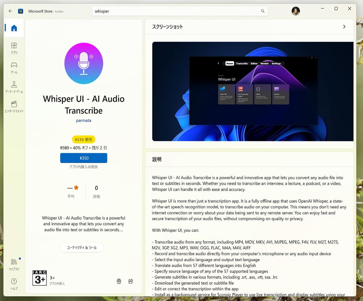Screen dimensions: 363x301
Task: Click the Editor braces tile in screenshot
Action: (x=262, y=94)
